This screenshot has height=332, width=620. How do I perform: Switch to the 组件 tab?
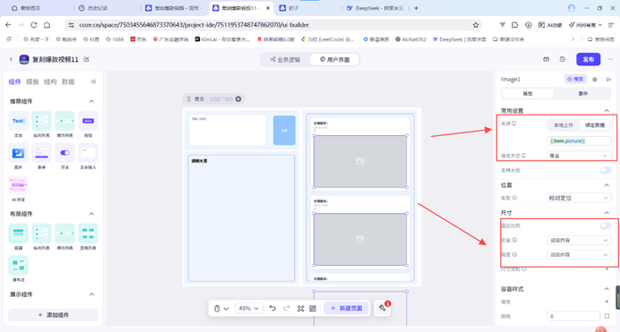[x=14, y=81]
